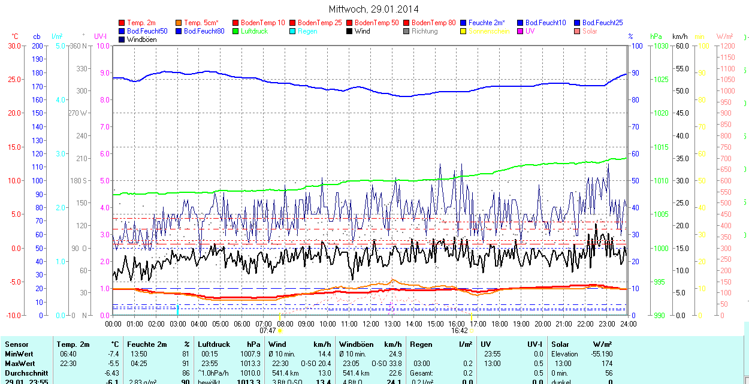Image resolution: width=749 pixels, height=384 pixels.
Task: Select the Solar legend label
Action: [590, 31]
